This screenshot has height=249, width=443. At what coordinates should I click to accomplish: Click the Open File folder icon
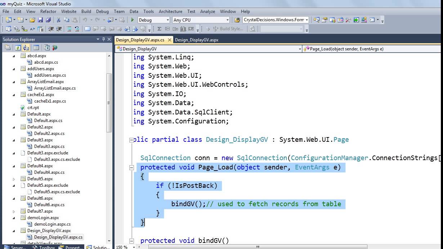click(x=32, y=20)
